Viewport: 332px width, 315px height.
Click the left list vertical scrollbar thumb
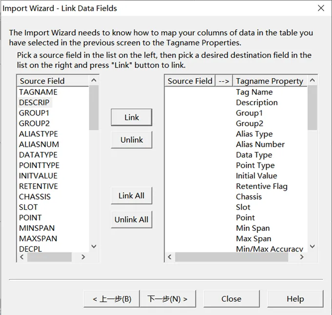[x=94, y=108]
